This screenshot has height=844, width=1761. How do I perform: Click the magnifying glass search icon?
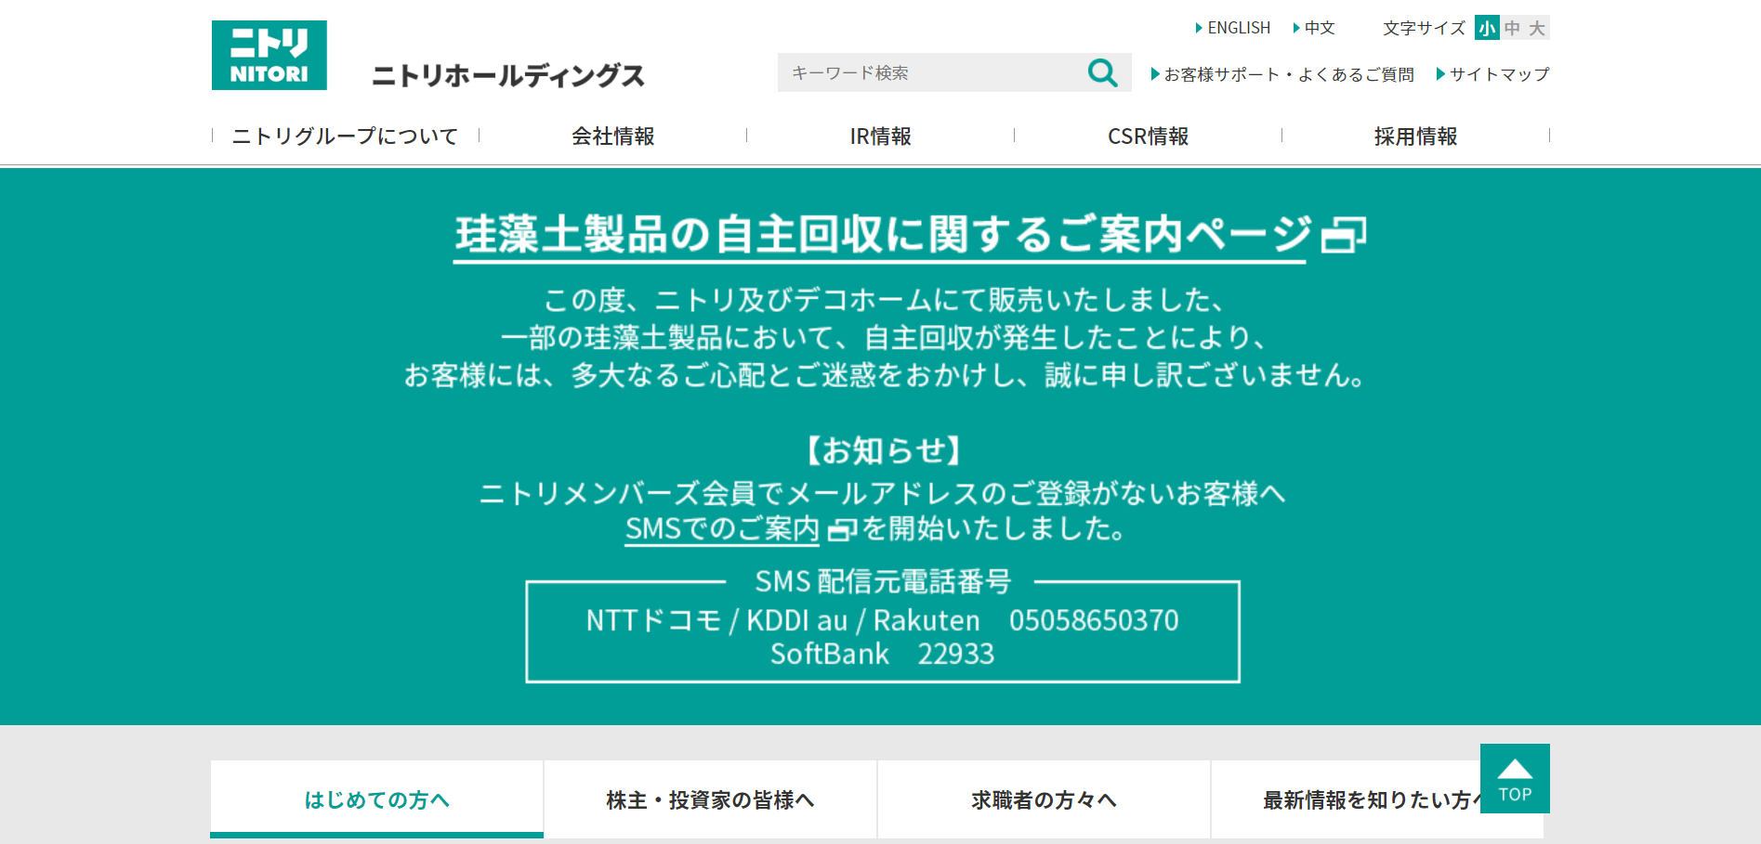coord(1103,72)
